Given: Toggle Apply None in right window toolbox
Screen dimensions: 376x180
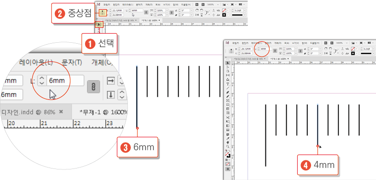Looking at the screenshot, I should 228,164.
